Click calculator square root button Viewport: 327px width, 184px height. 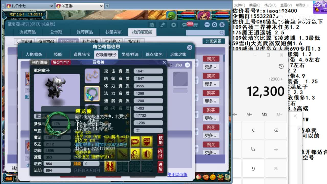253,149
